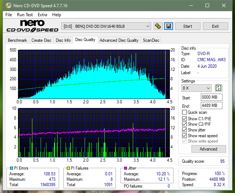This screenshot has width=235, height=193.
Task: Click the PI Errors graph area
Action: click(x=94, y=75)
